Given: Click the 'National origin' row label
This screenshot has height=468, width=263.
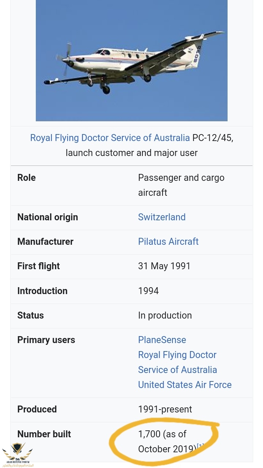Looking at the screenshot, I should (x=47, y=217).
